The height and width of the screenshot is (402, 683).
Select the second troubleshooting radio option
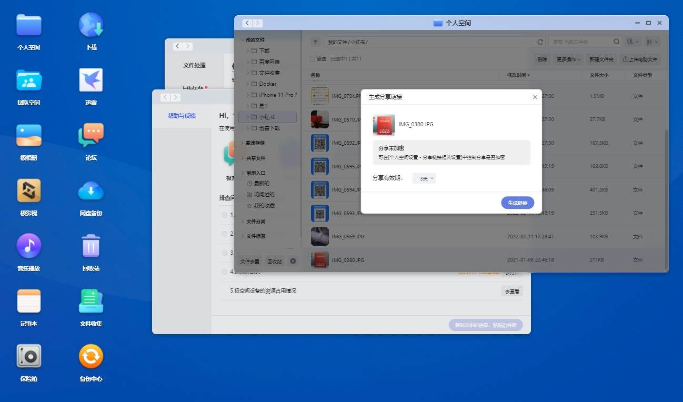tap(225, 234)
